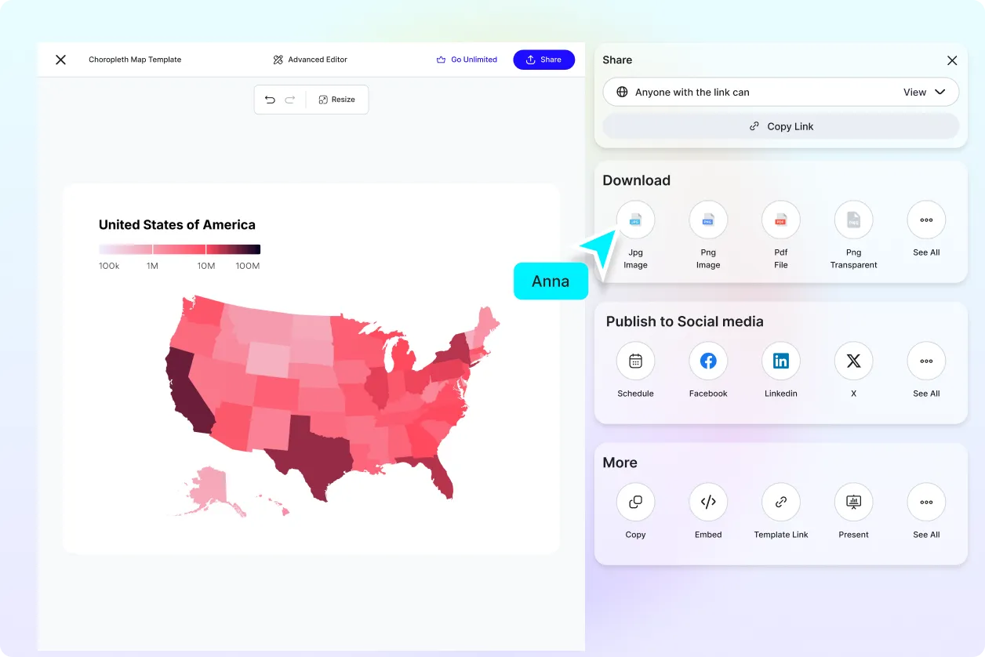Open the Schedule publishing option
This screenshot has width=985, height=657.
[x=635, y=361]
